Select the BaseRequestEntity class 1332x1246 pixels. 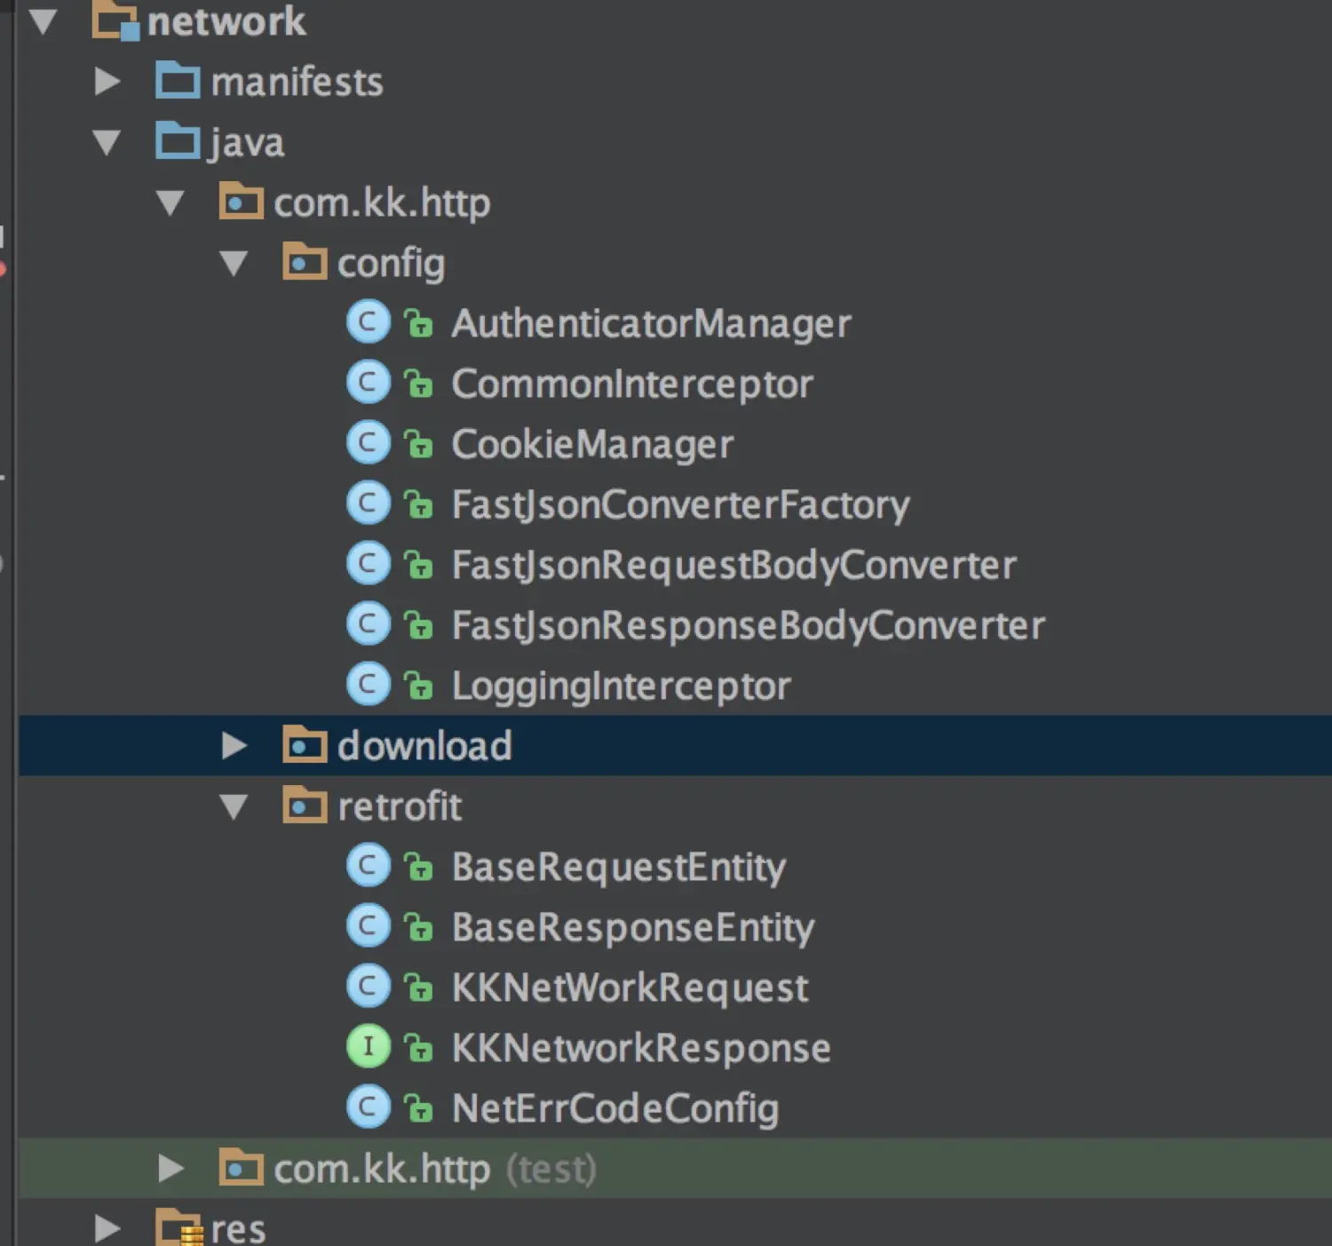619,868
